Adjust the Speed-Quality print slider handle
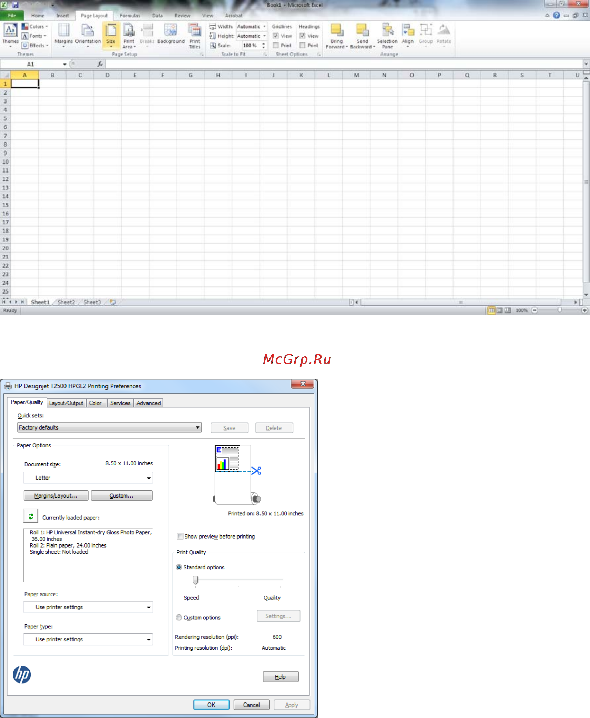Viewport: 590px width, 718px height. coord(195,580)
